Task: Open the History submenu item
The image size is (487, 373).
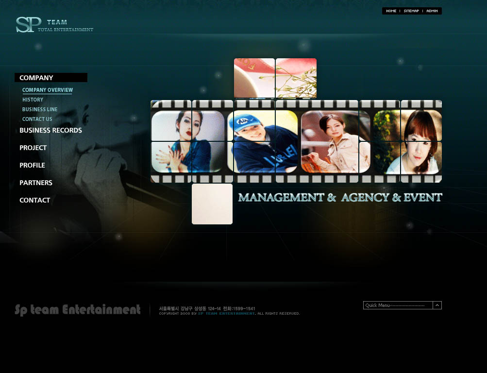Action: tap(33, 100)
